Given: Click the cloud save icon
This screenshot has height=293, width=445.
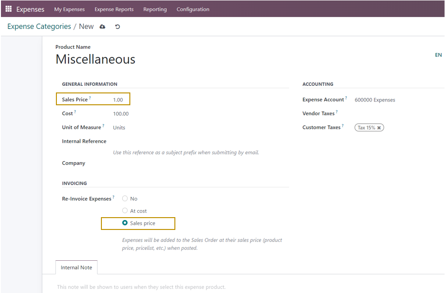Looking at the screenshot, I should click(x=102, y=27).
